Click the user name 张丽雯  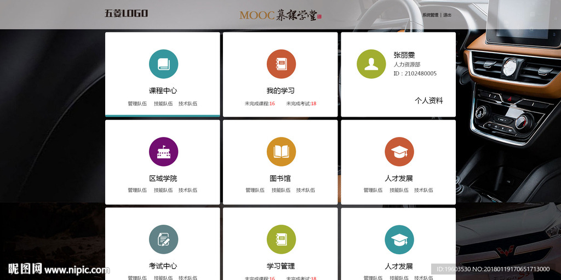(x=404, y=55)
